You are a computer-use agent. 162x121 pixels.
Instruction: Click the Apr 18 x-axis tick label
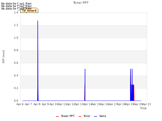coord(121,104)
